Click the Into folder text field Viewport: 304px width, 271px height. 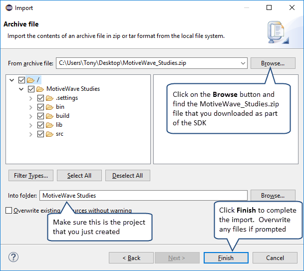coord(143,196)
